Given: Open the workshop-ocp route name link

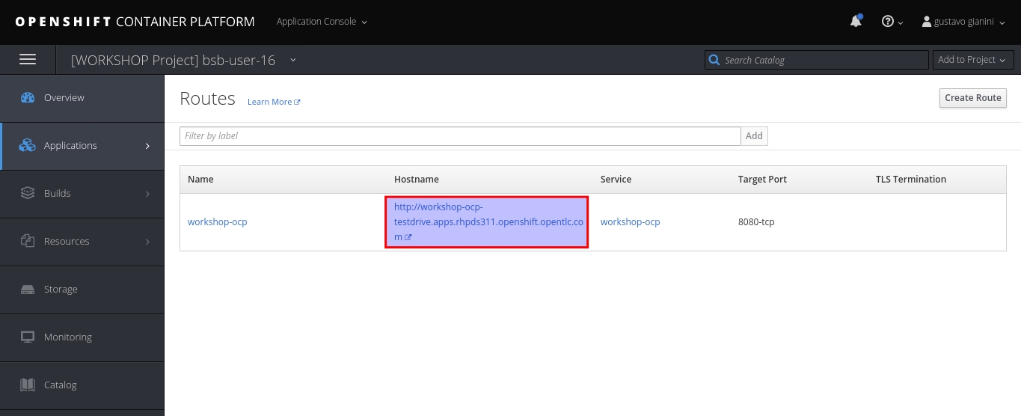Looking at the screenshot, I should [217, 222].
